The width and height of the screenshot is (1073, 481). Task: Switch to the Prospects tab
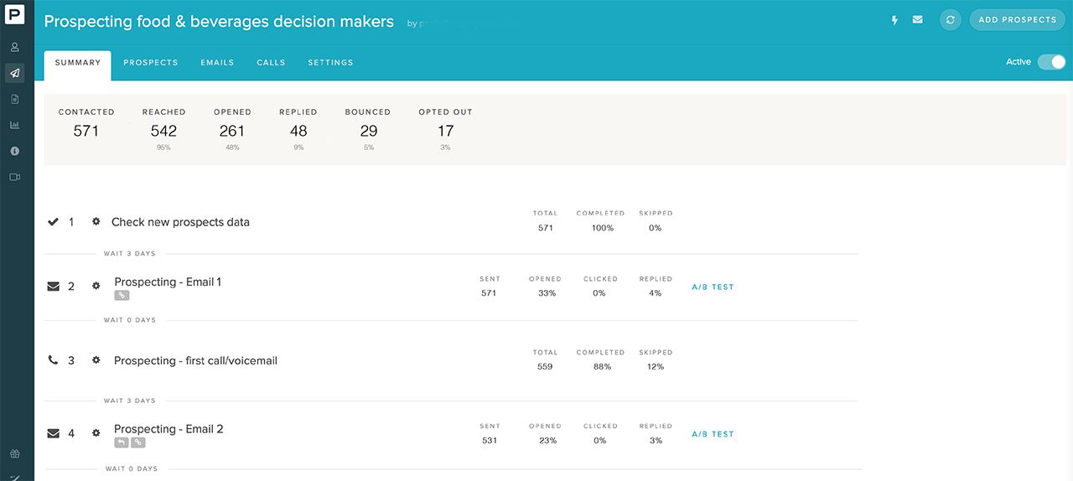click(x=151, y=63)
